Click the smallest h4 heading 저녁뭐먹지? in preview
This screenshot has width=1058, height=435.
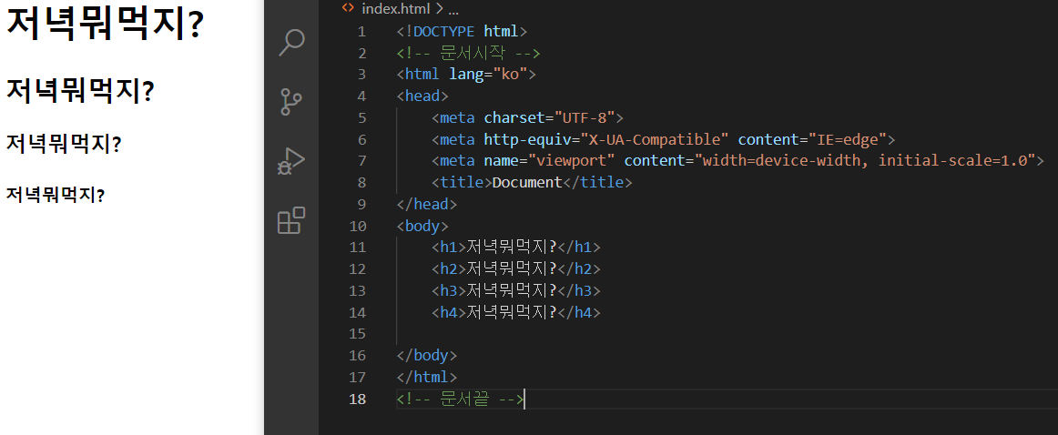56,195
